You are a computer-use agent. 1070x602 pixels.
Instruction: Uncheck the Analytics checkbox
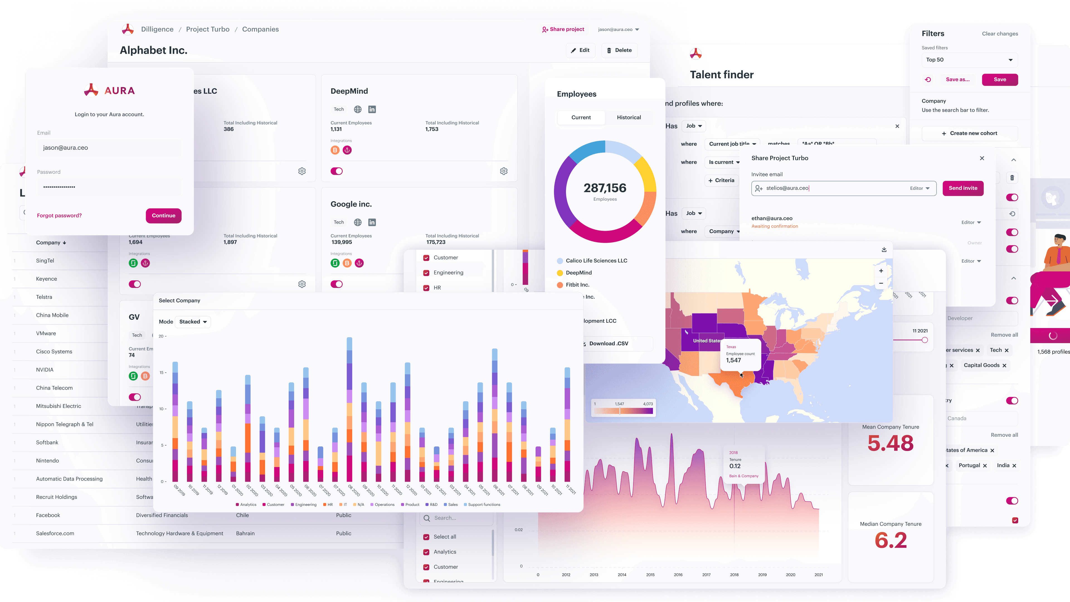(426, 552)
